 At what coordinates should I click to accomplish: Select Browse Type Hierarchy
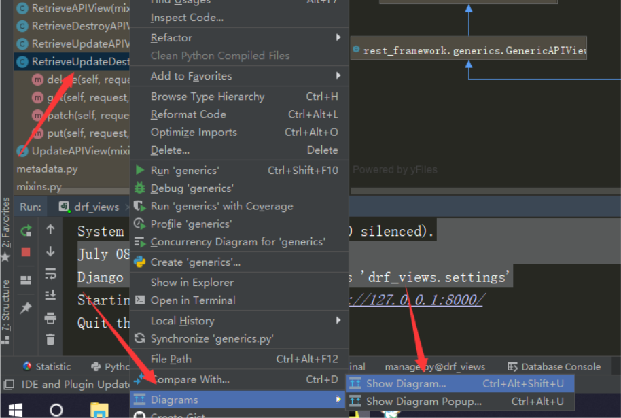click(x=239, y=97)
